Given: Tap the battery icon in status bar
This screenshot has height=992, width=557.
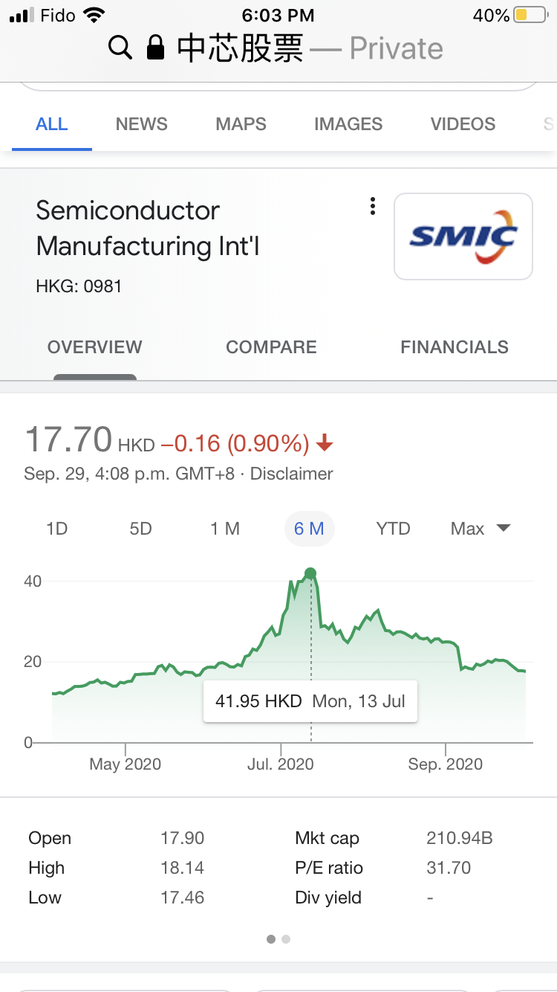Looking at the screenshot, I should [530, 15].
